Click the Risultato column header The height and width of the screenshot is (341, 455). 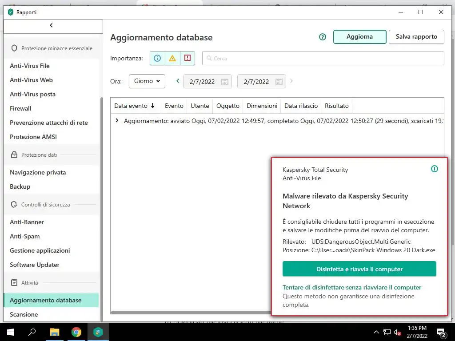pos(337,106)
